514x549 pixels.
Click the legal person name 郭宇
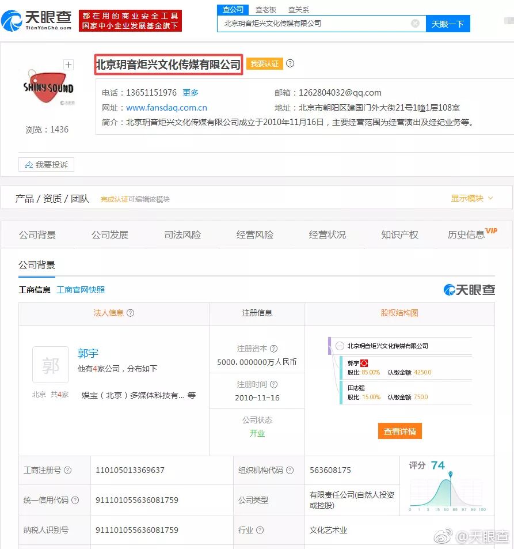coord(88,353)
